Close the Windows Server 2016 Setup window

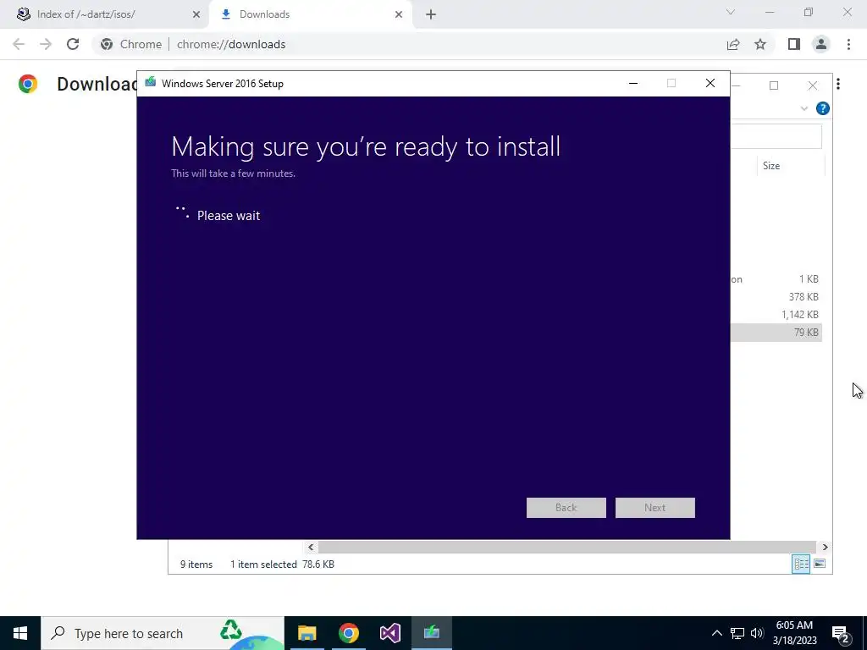tap(710, 84)
